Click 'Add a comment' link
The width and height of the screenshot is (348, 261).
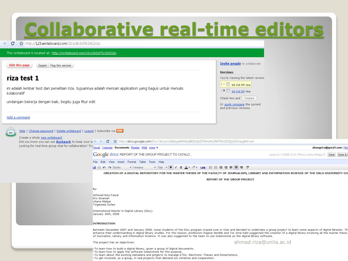tap(18, 117)
